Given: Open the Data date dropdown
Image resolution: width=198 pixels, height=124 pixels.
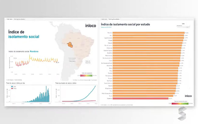Looking at the screenshot, I should pyautogui.click(x=183, y=26).
